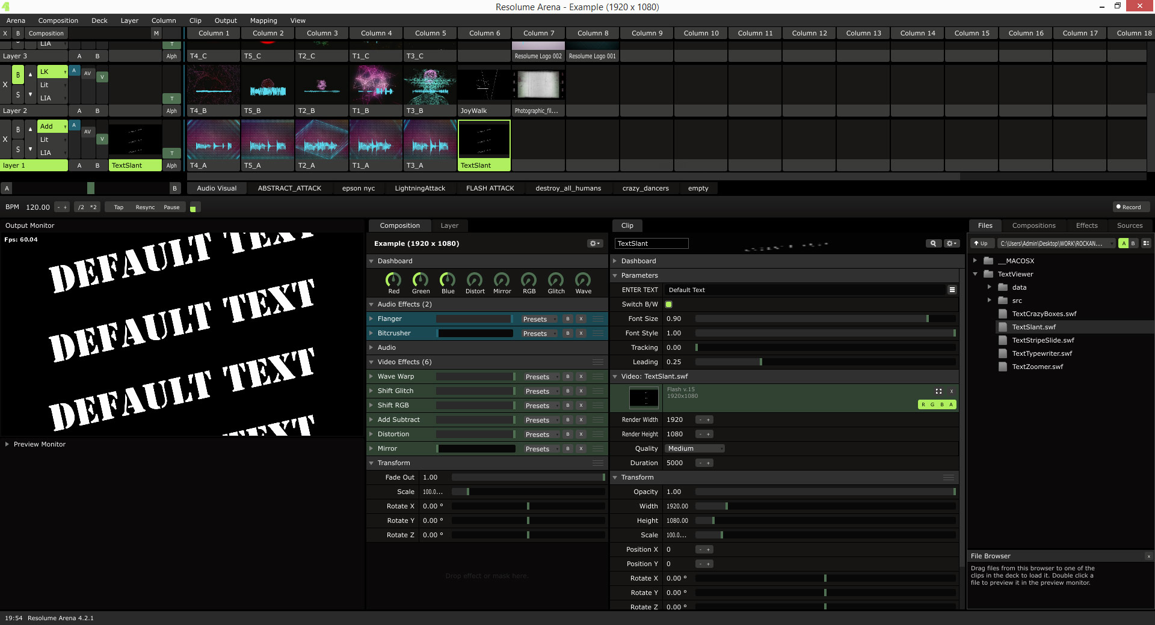Screen dimensions: 1155x625
Task: Collapse the Dashboard section in Composition panel
Action: (x=371, y=261)
